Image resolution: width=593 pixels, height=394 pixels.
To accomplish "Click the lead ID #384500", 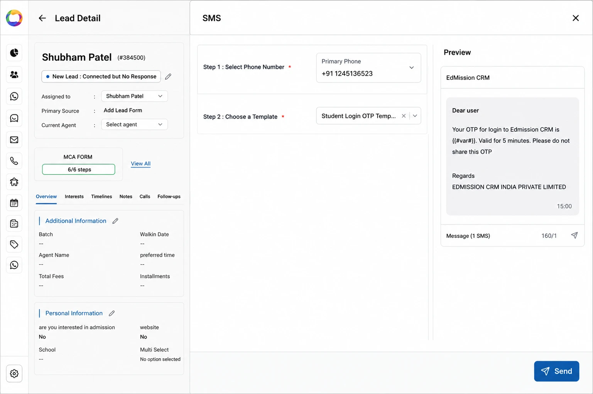I will [x=131, y=58].
